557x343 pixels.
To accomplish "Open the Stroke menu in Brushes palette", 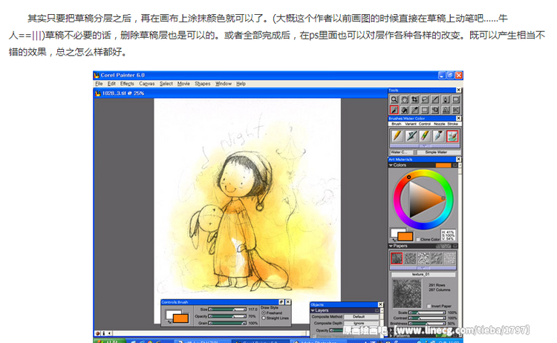I will (452, 124).
